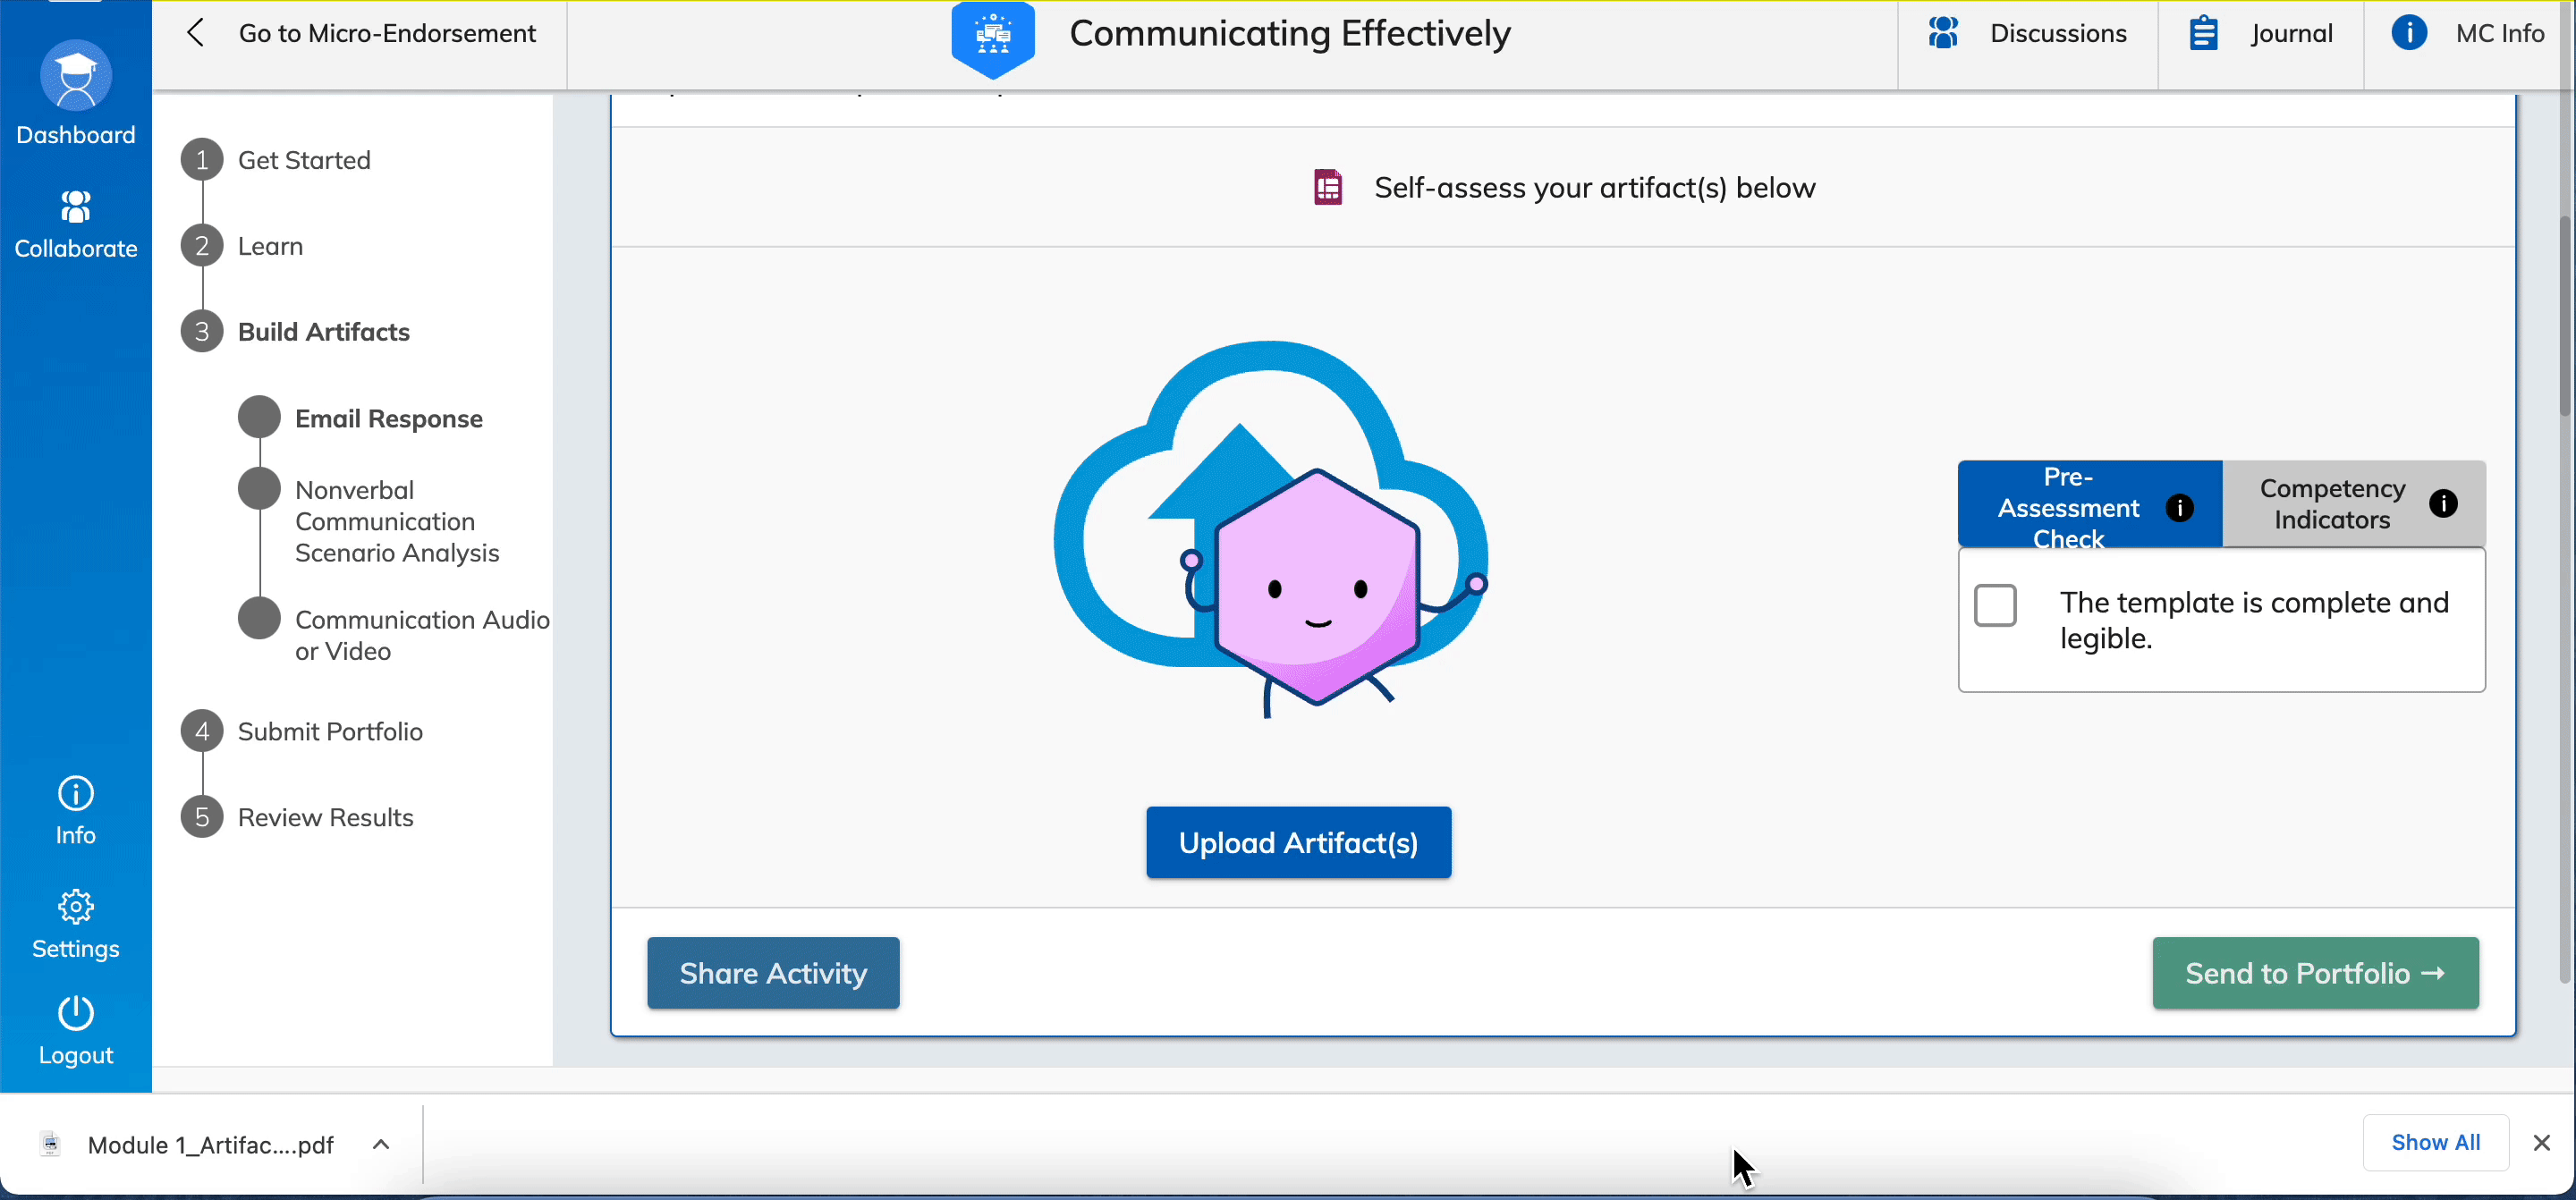
Task: Click info icon beside Pre-Assessment Check
Action: 2180,508
